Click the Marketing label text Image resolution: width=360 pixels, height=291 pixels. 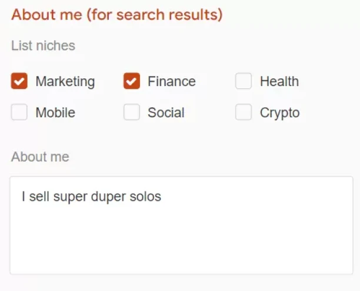[x=65, y=81]
